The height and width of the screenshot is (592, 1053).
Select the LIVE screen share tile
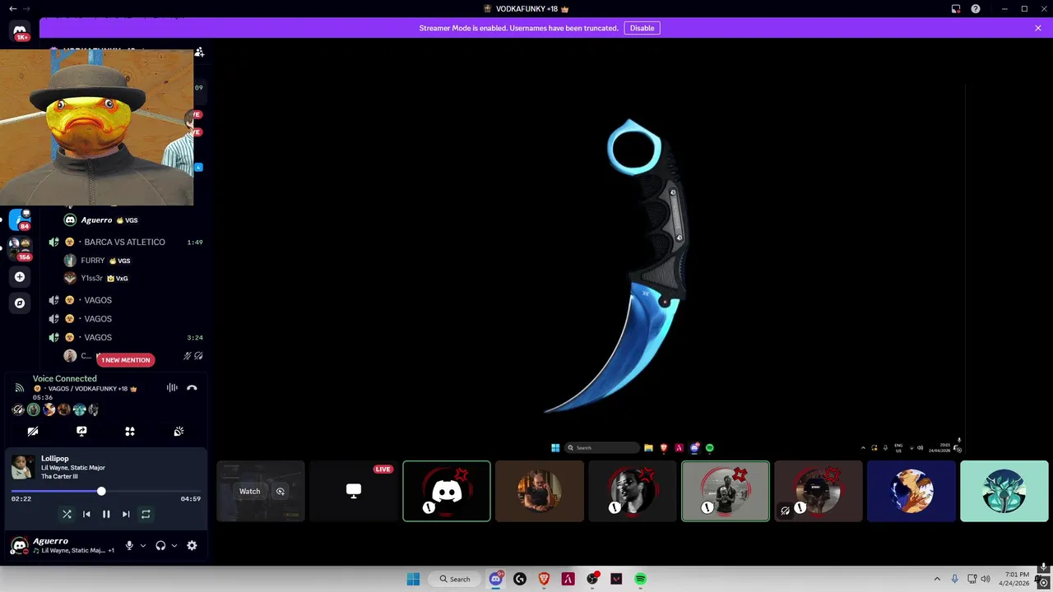pos(354,491)
